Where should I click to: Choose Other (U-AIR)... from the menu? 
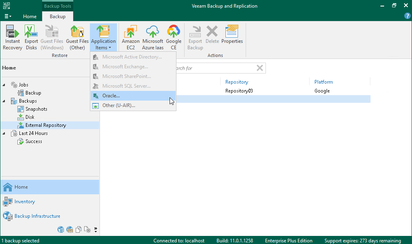click(x=133, y=105)
